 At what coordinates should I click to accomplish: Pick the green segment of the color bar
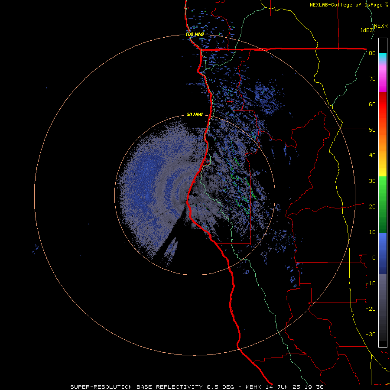coord(383,205)
